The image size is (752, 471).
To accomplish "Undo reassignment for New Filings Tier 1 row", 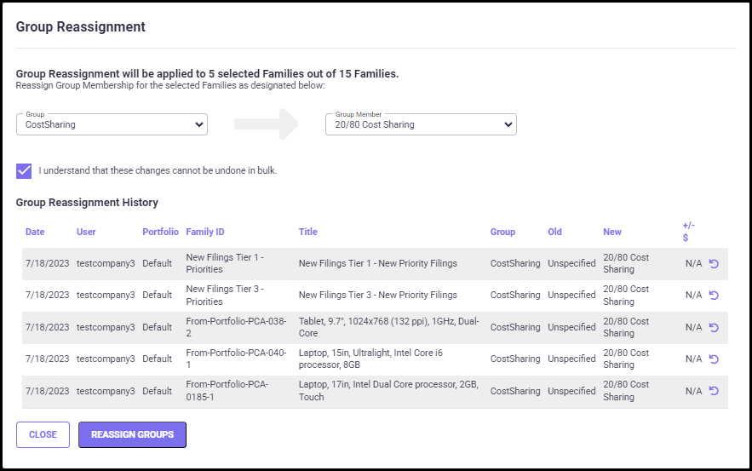I will point(714,264).
